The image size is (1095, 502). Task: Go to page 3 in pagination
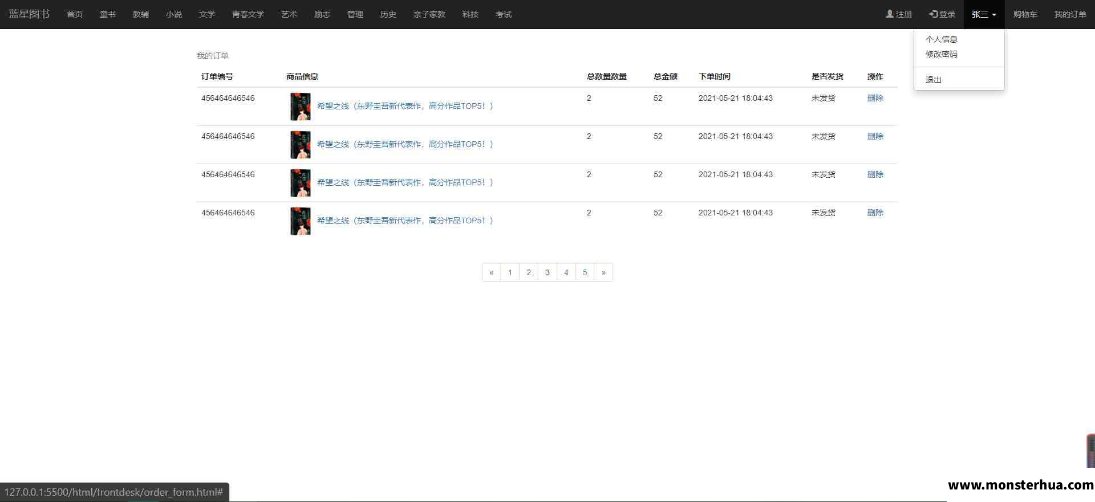(547, 272)
